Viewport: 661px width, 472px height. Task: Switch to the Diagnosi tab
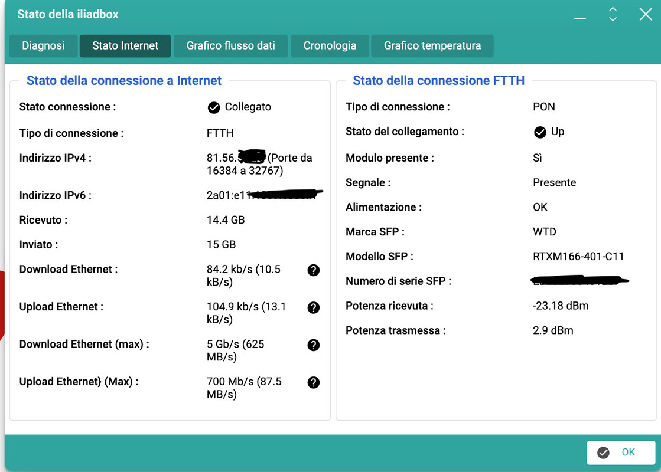44,46
